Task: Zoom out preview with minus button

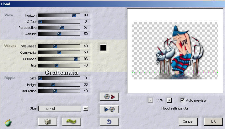Action: point(150,100)
